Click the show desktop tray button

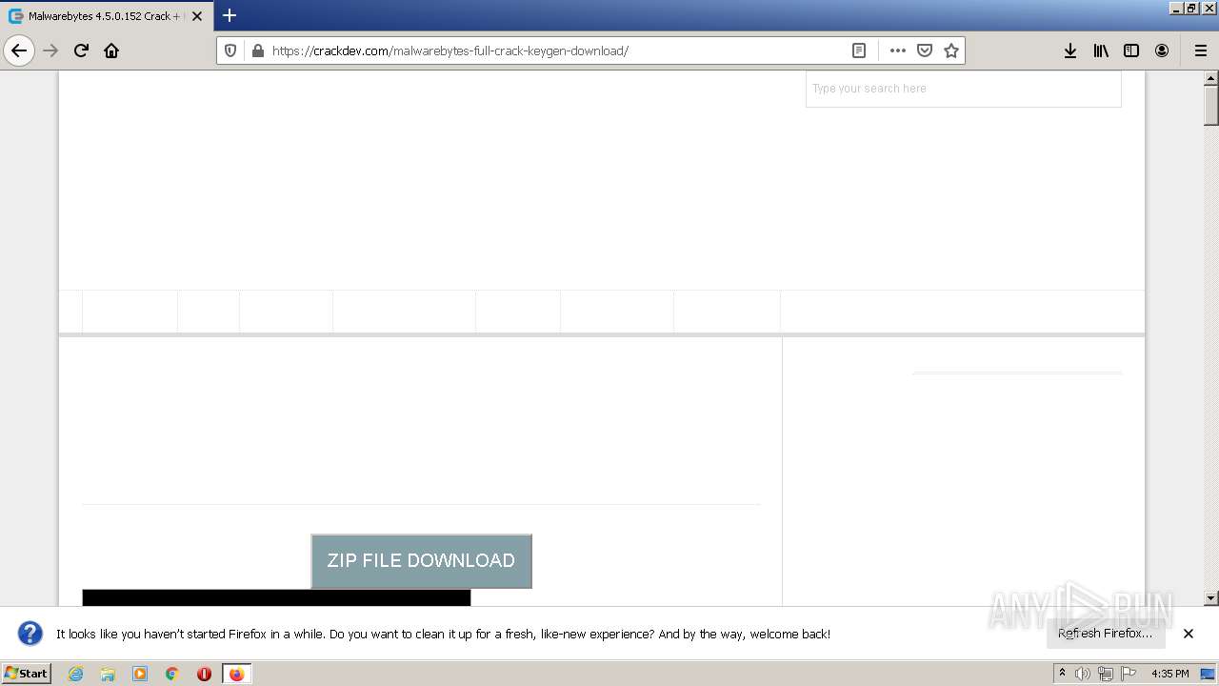(1209, 674)
